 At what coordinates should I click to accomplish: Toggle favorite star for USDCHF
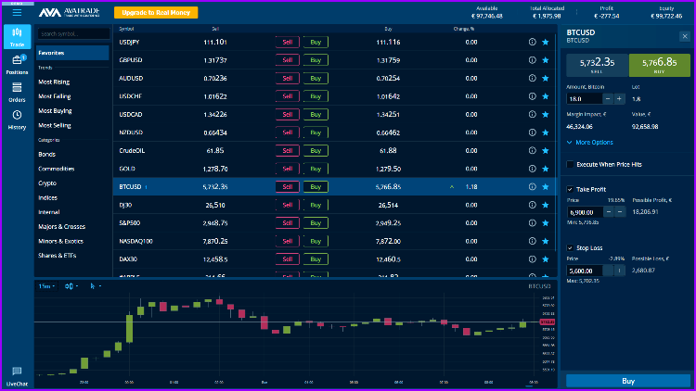pos(546,96)
